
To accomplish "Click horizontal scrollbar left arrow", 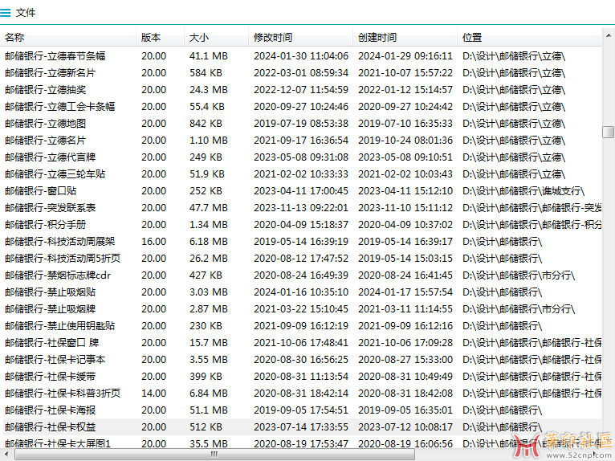I will (6, 455).
